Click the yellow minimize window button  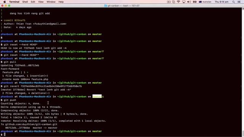pos(6,6)
